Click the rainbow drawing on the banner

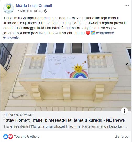[79, 74]
